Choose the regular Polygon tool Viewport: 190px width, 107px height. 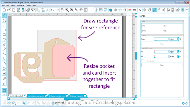click(4, 68)
